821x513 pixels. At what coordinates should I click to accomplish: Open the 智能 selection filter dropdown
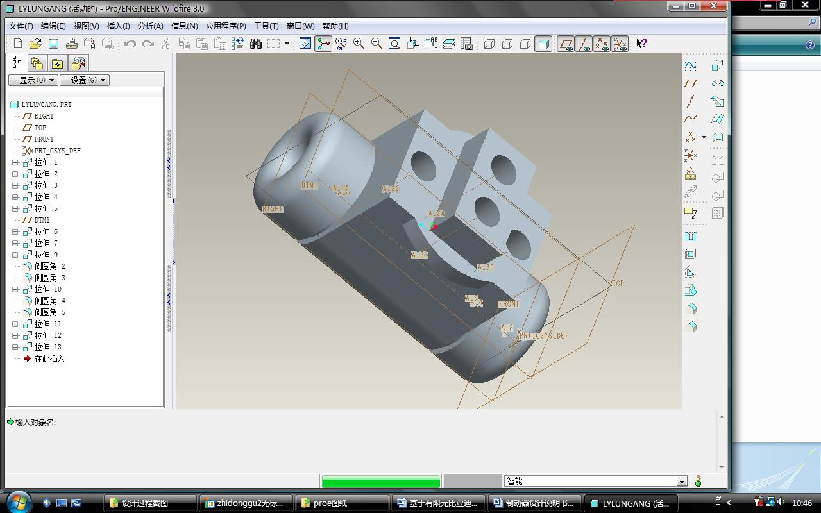pyautogui.click(x=682, y=481)
